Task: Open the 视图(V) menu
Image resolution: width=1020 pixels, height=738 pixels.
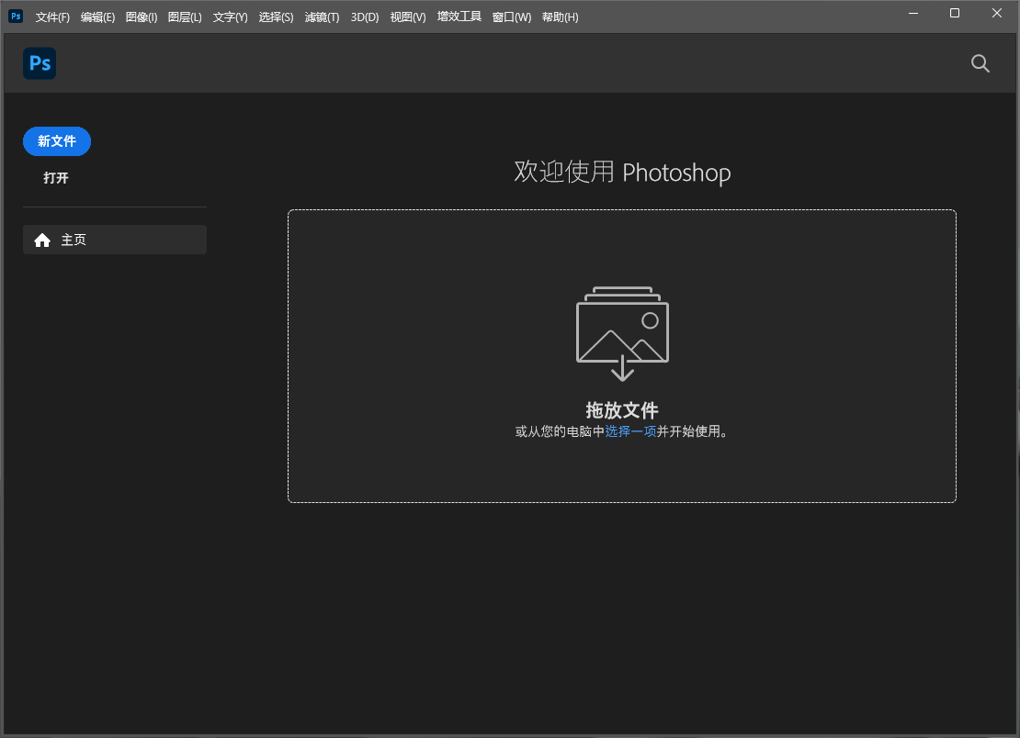Action: tap(408, 17)
